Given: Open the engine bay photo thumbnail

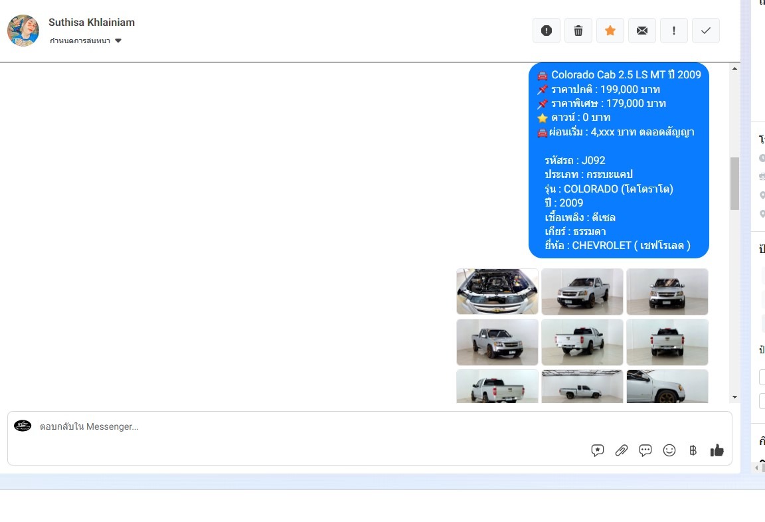Looking at the screenshot, I should [x=497, y=292].
